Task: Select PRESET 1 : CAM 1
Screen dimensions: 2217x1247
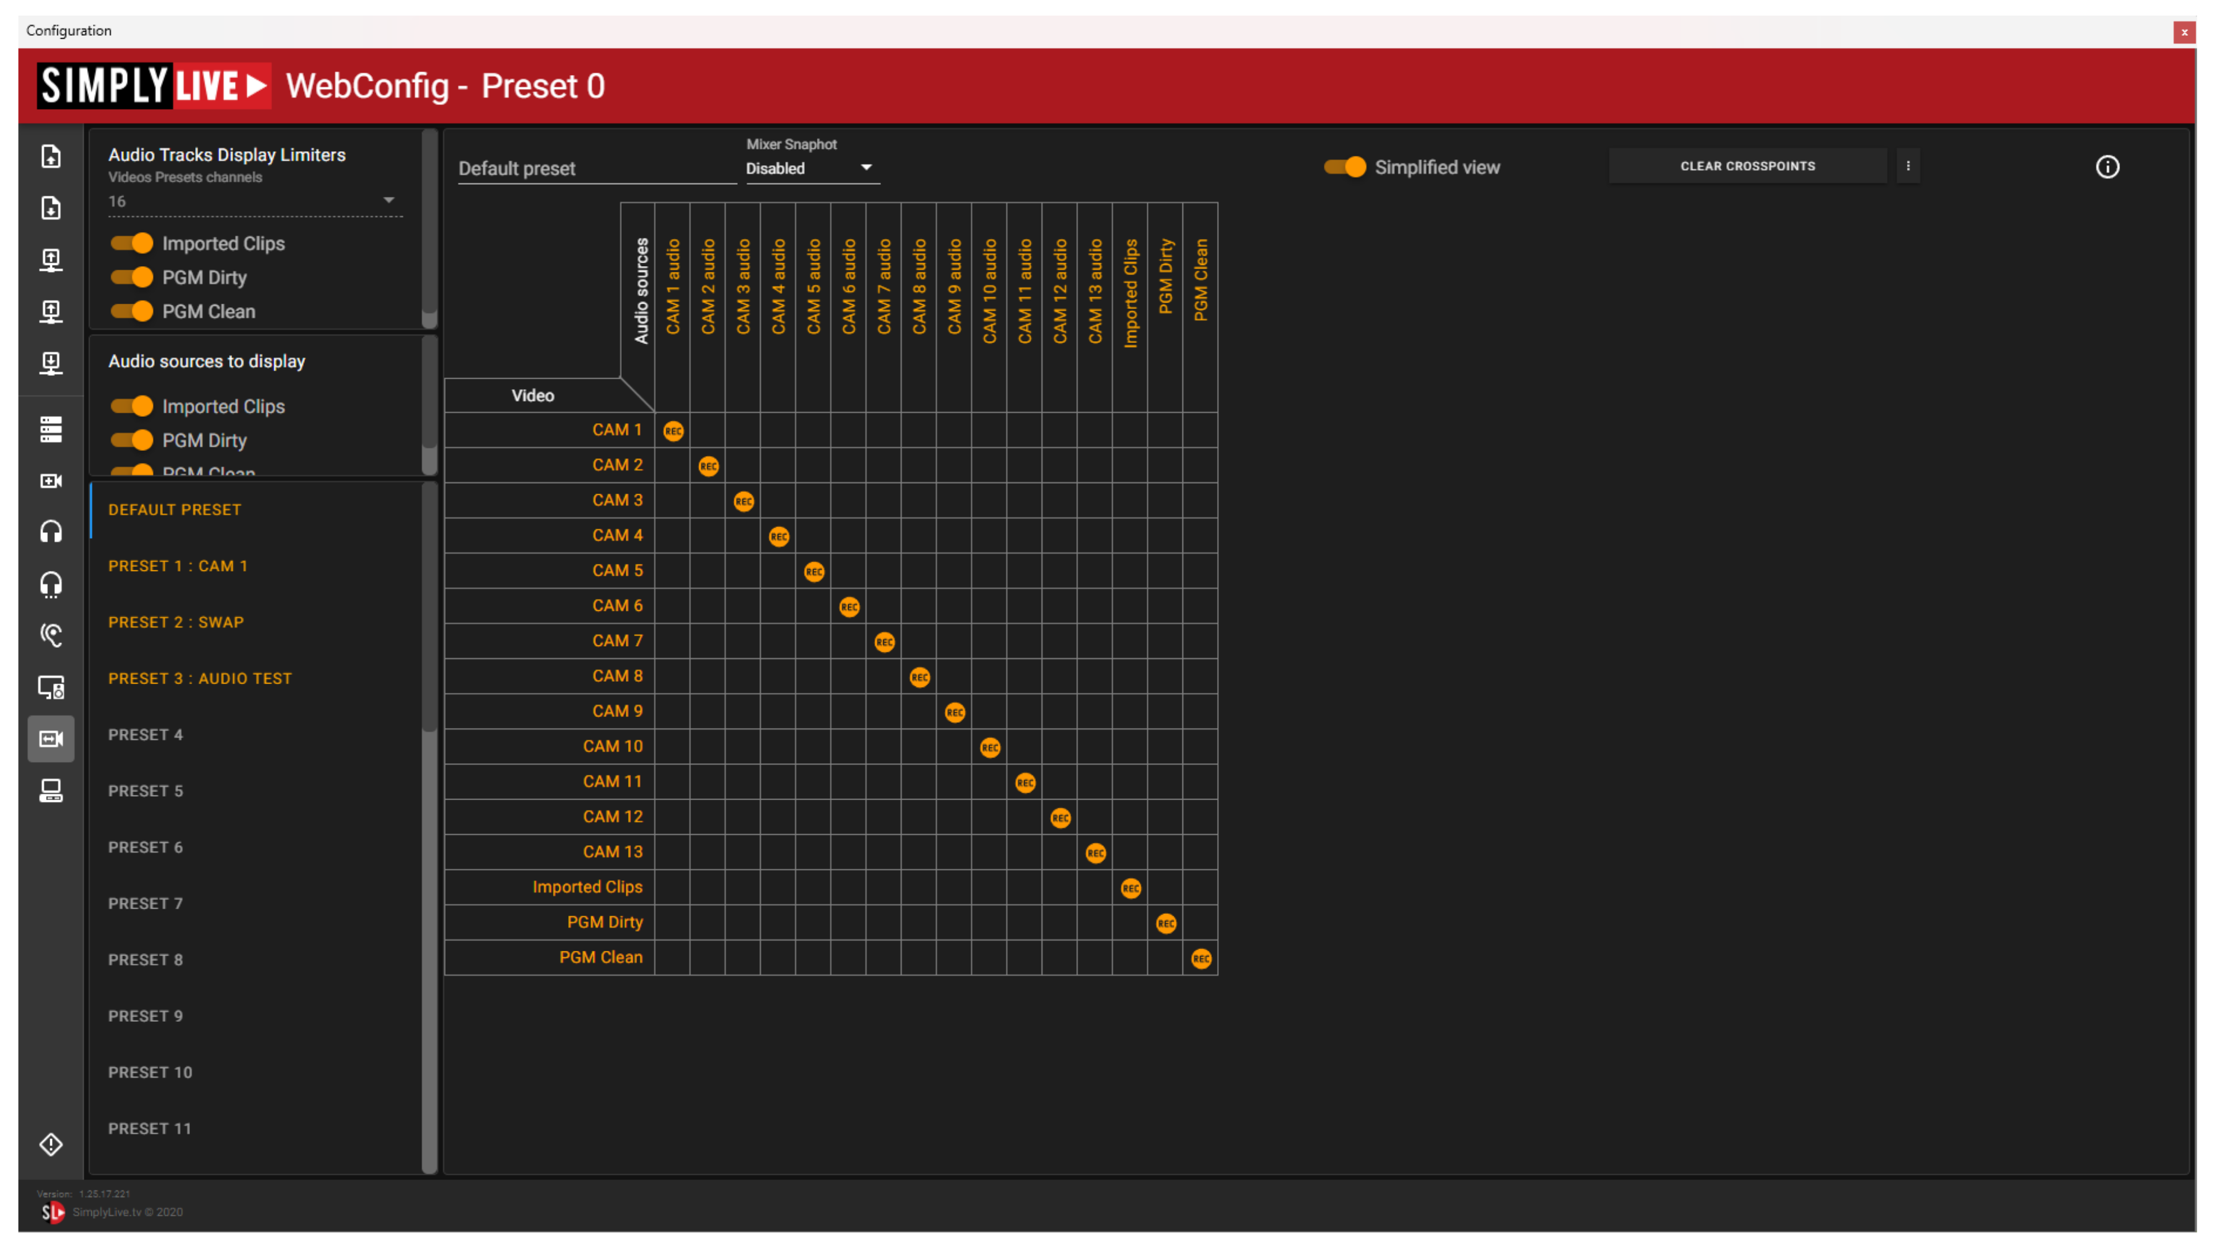Action: tap(256, 566)
